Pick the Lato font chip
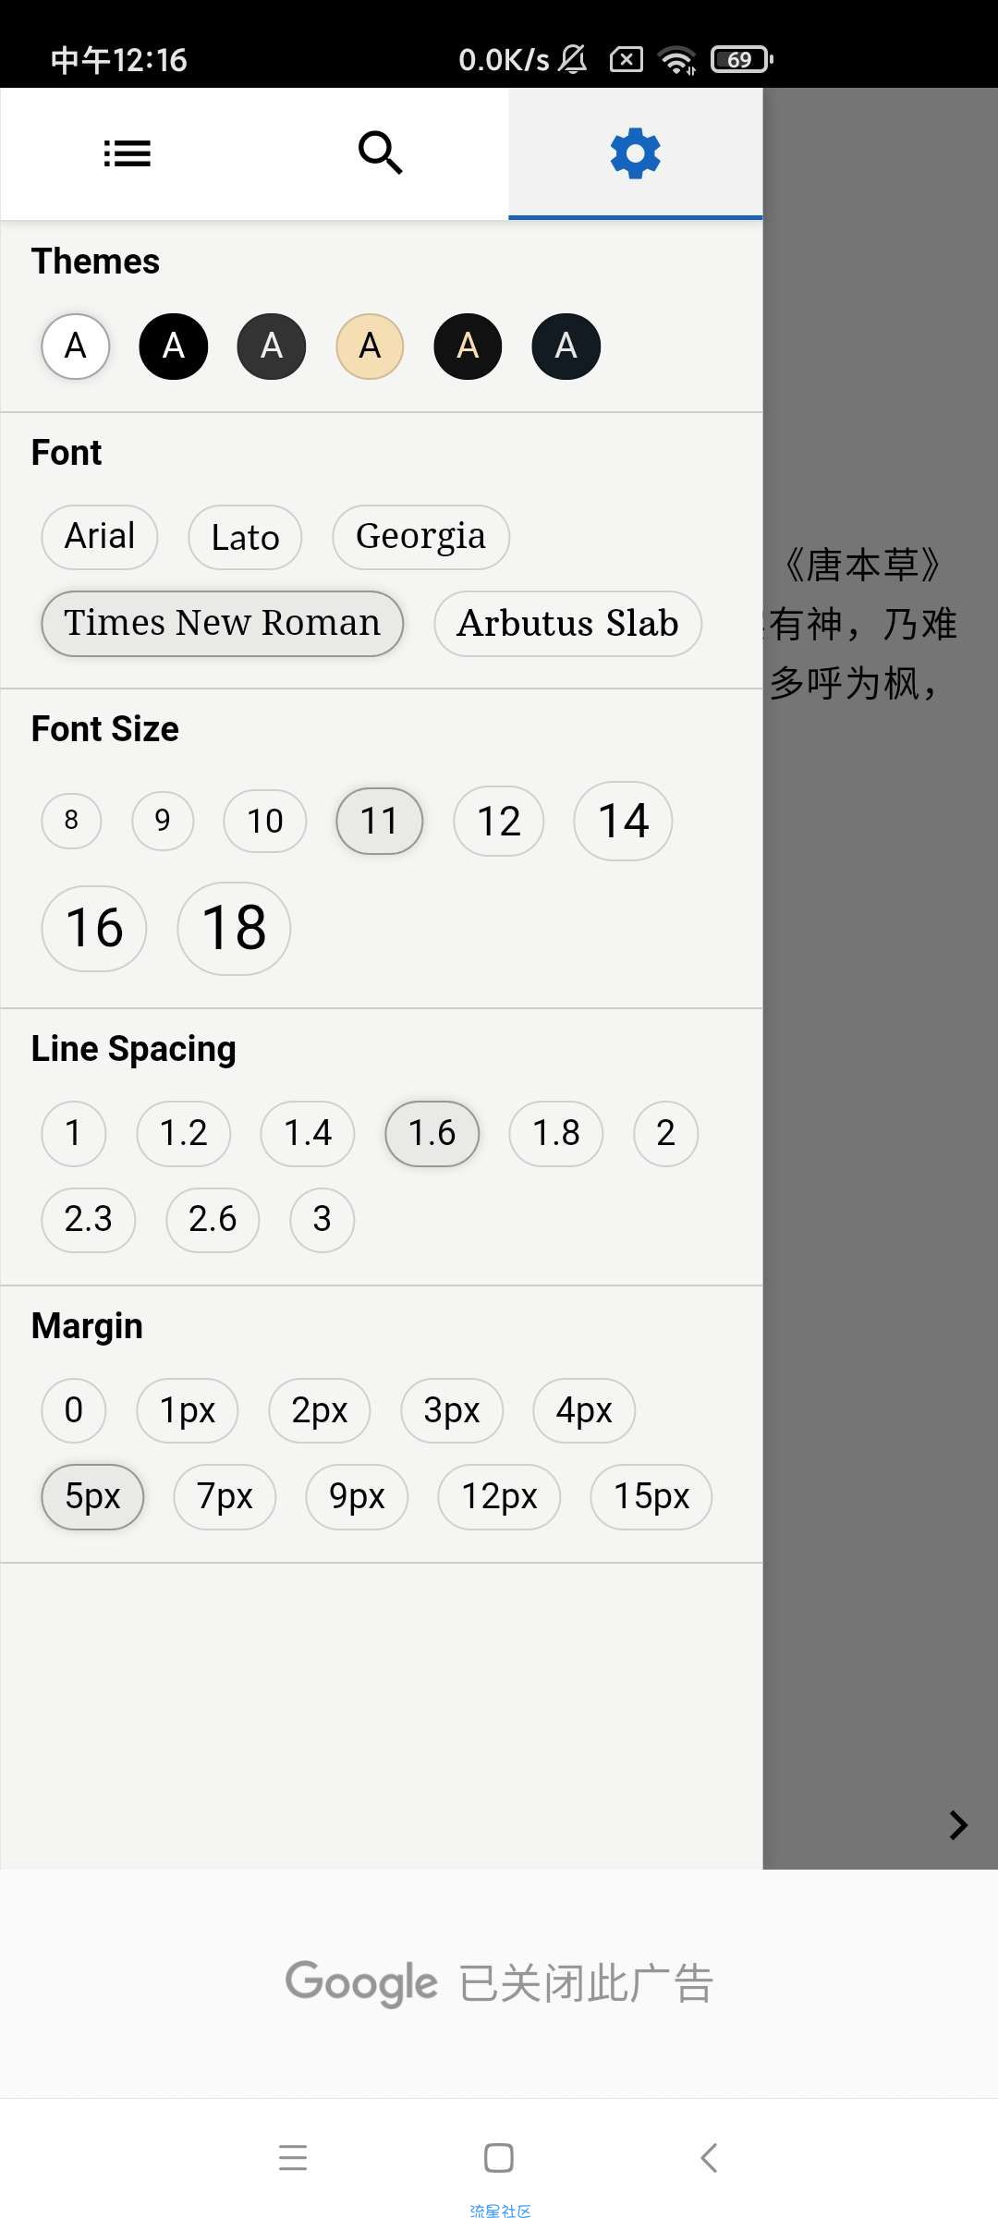 (x=245, y=537)
